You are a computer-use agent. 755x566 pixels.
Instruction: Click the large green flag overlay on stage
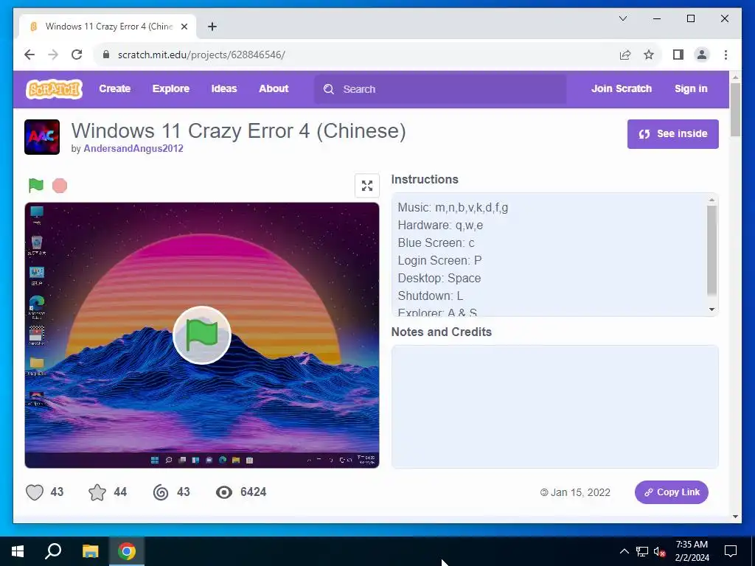coord(202,335)
